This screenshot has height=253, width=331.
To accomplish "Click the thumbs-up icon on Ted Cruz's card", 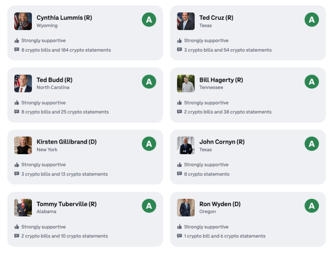I will tap(179, 41).
